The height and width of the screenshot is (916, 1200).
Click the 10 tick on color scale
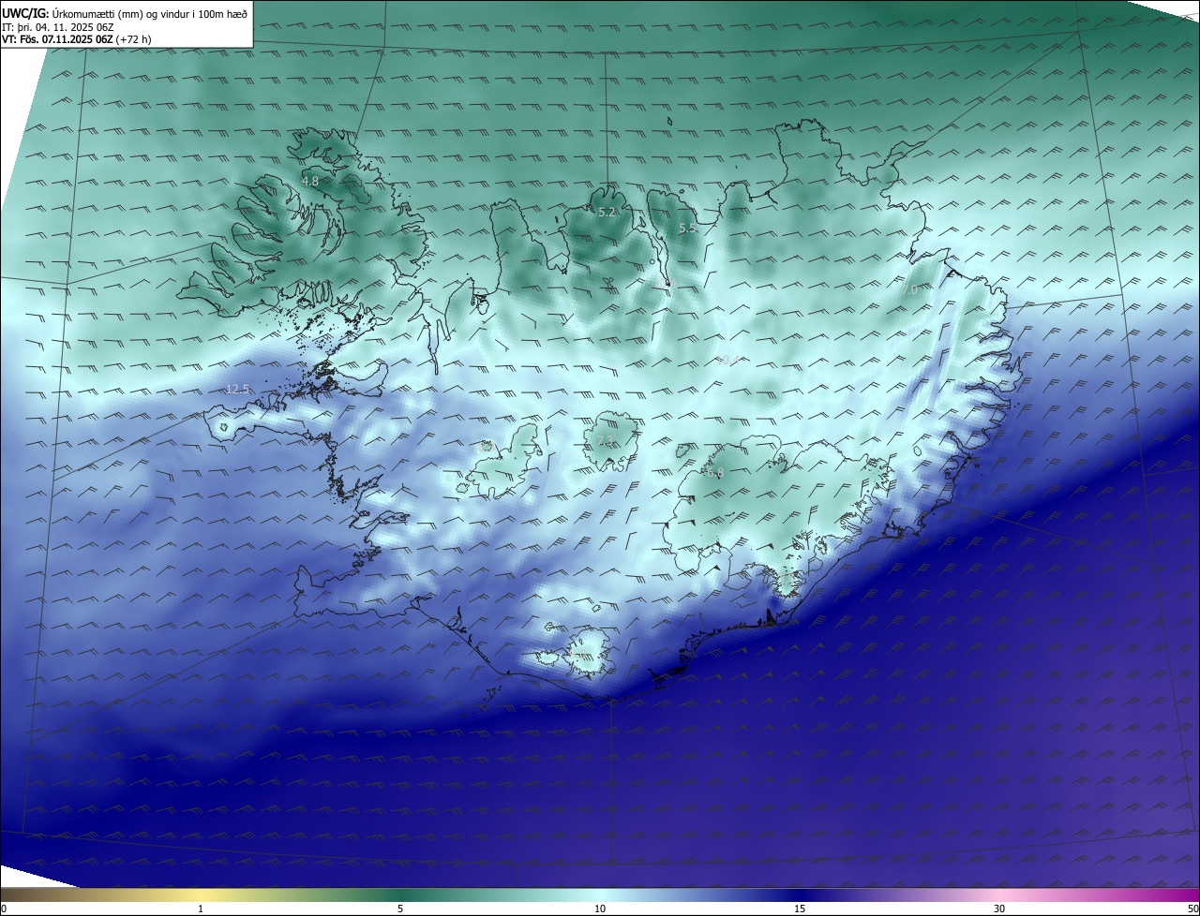600,909
